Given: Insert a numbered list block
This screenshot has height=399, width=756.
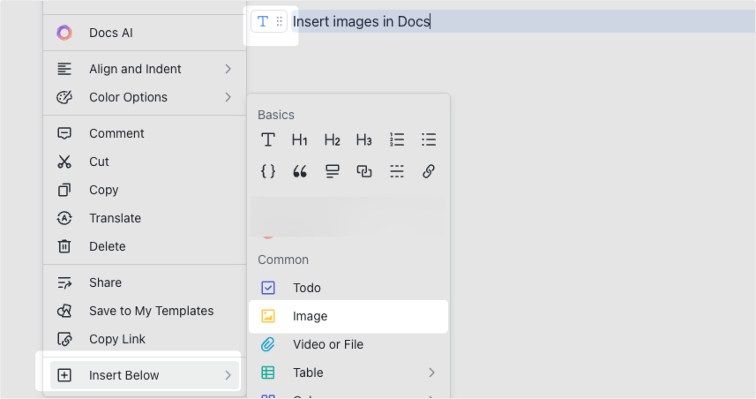Looking at the screenshot, I should pyautogui.click(x=397, y=140).
